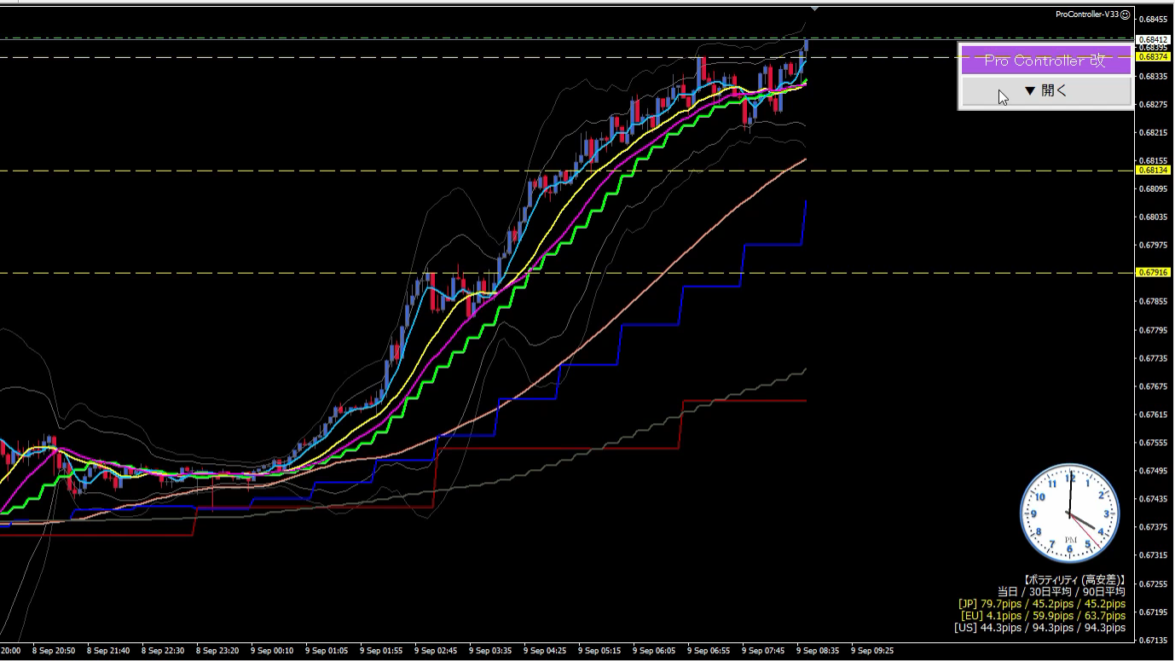The width and height of the screenshot is (1175, 661).
Task: Click the chart shift triangle marker at top
Action: 814,8
